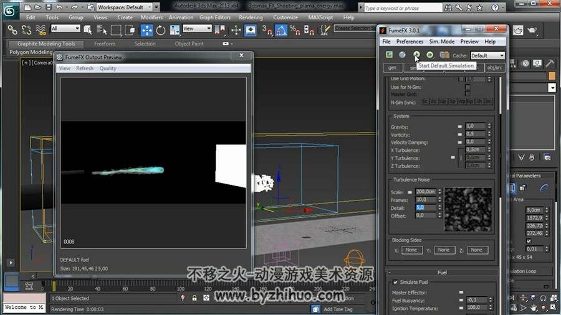Select Freeform ribbon tab
561x315 pixels.
pos(105,44)
